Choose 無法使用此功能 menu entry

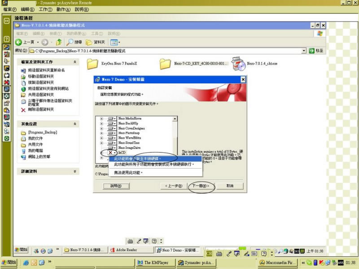coord(155,173)
